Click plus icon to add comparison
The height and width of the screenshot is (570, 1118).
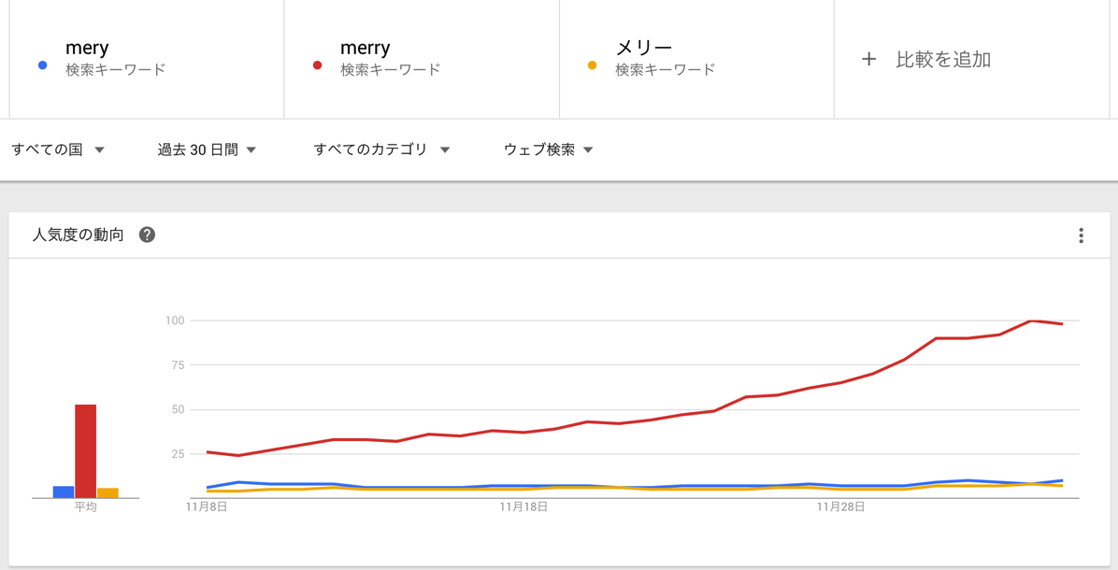(868, 59)
